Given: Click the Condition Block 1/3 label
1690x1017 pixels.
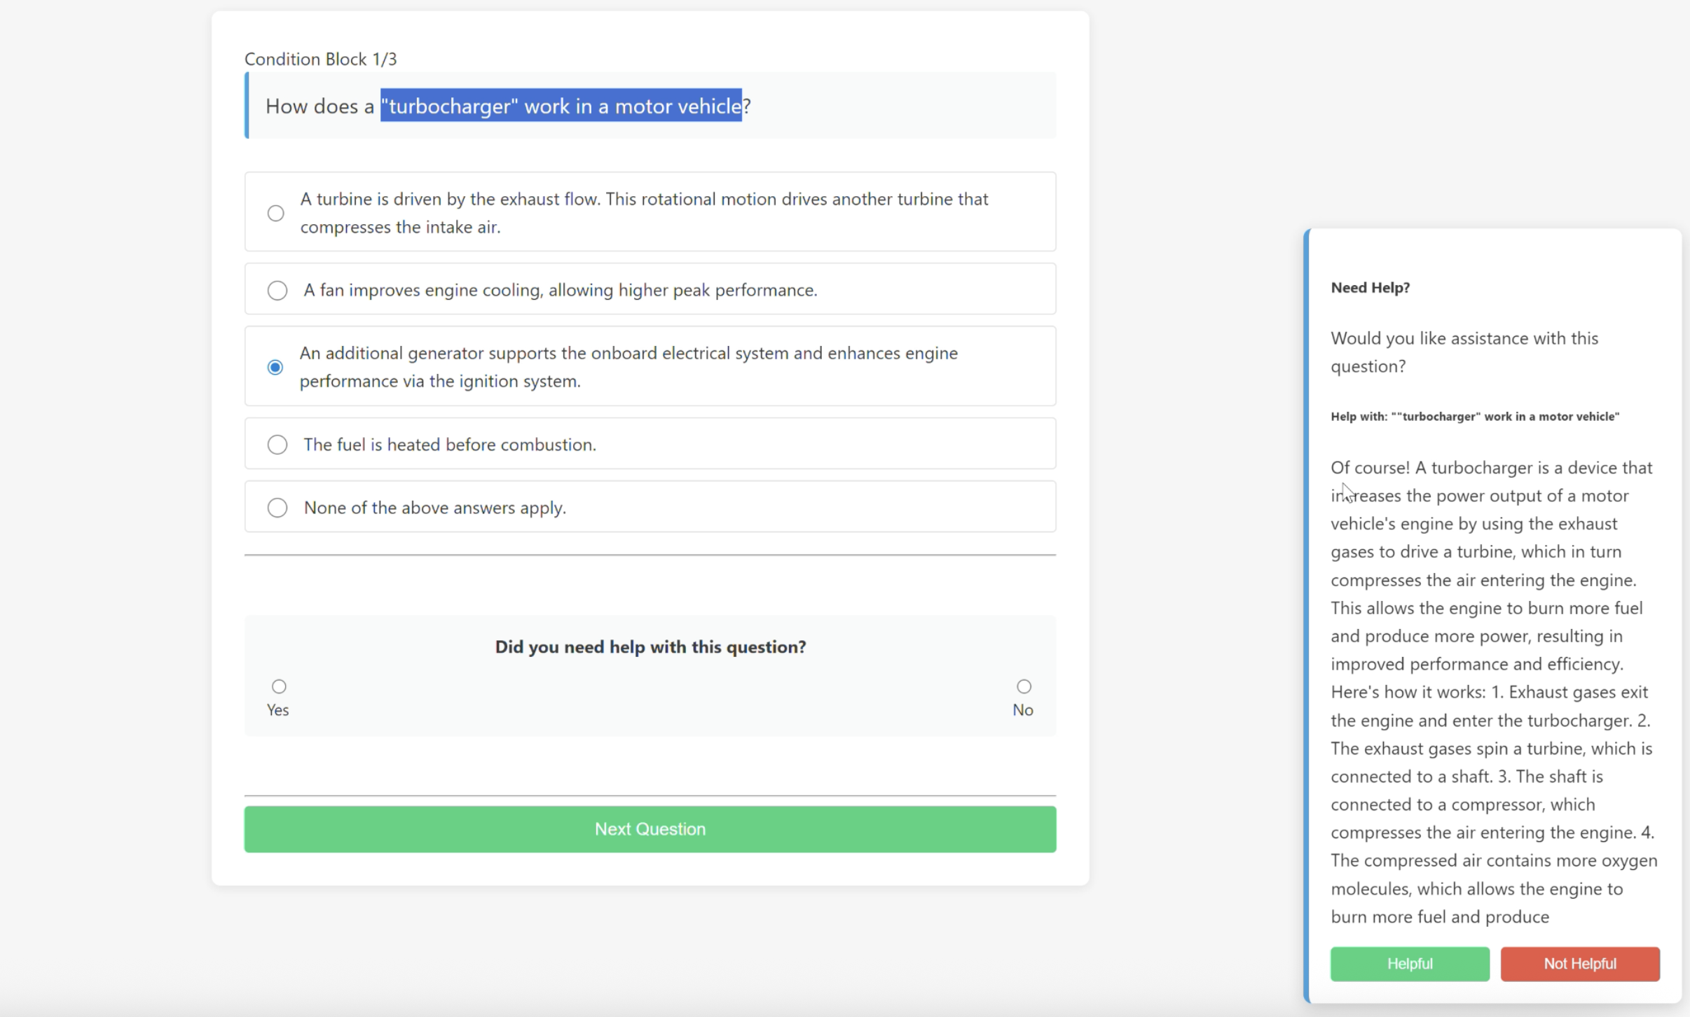Looking at the screenshot, I should pos(320,59).
